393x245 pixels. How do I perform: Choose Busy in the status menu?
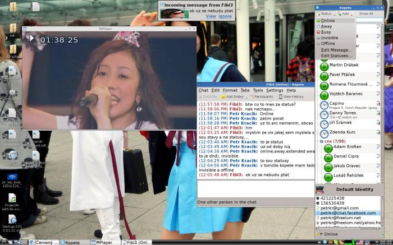coord(335,32)
